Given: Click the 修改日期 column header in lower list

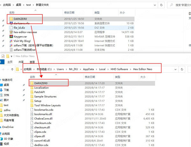Looking at the screenshot, I should [90, 77].
